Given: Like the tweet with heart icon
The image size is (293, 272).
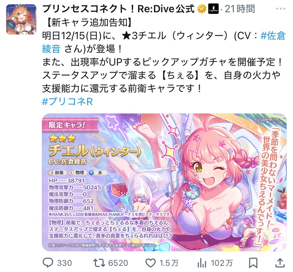Looking at the screenshot, I should point(151,263).
